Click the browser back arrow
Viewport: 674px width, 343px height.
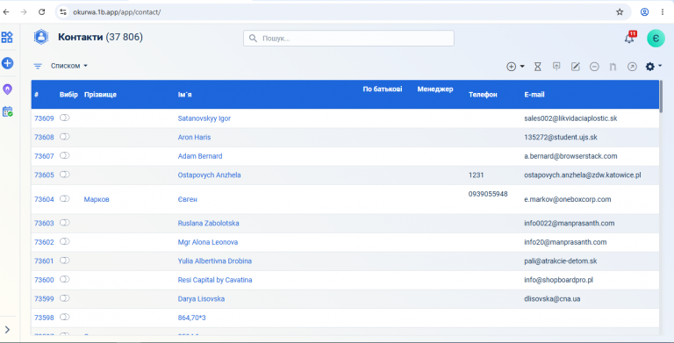click(x=6, y=12)
